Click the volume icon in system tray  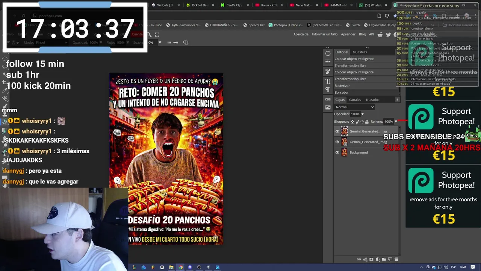pos(446,267)
